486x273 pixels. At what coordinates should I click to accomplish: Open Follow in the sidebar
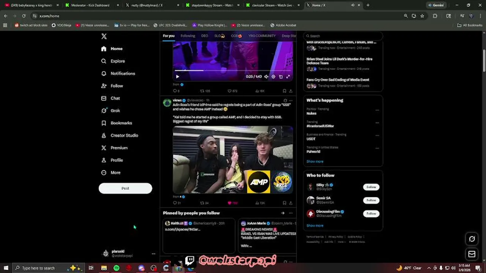click(112, 86)
